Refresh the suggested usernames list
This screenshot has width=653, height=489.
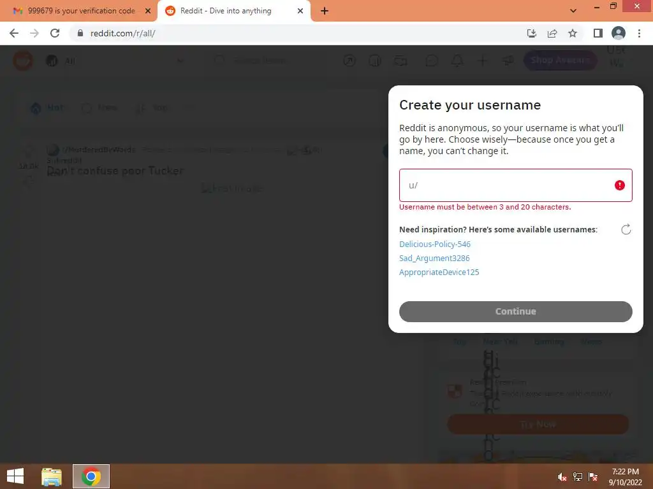[626, 229]
